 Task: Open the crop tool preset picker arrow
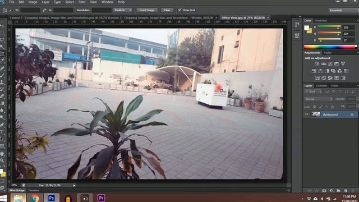coord(10,10)
